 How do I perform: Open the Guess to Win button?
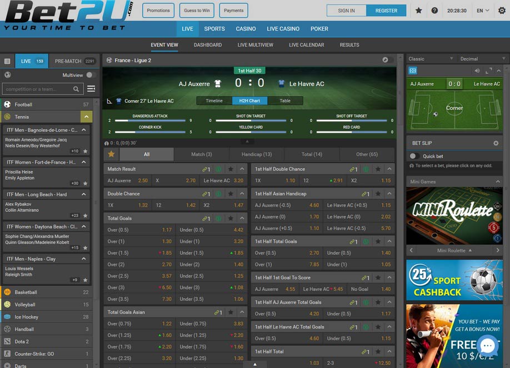coord(197,11)
